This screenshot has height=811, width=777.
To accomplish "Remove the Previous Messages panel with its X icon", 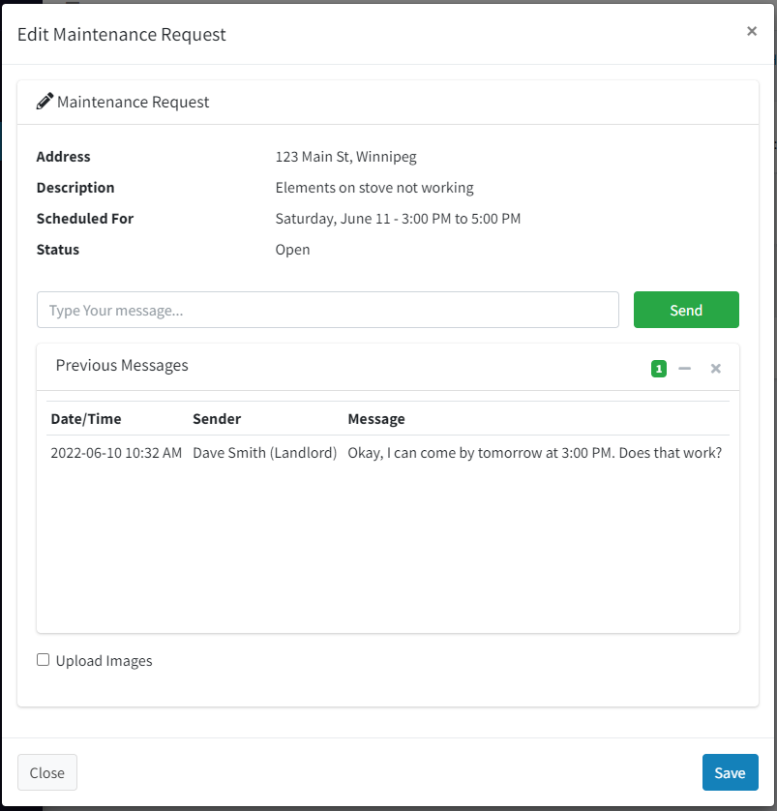I will click(x=716, y=368).
